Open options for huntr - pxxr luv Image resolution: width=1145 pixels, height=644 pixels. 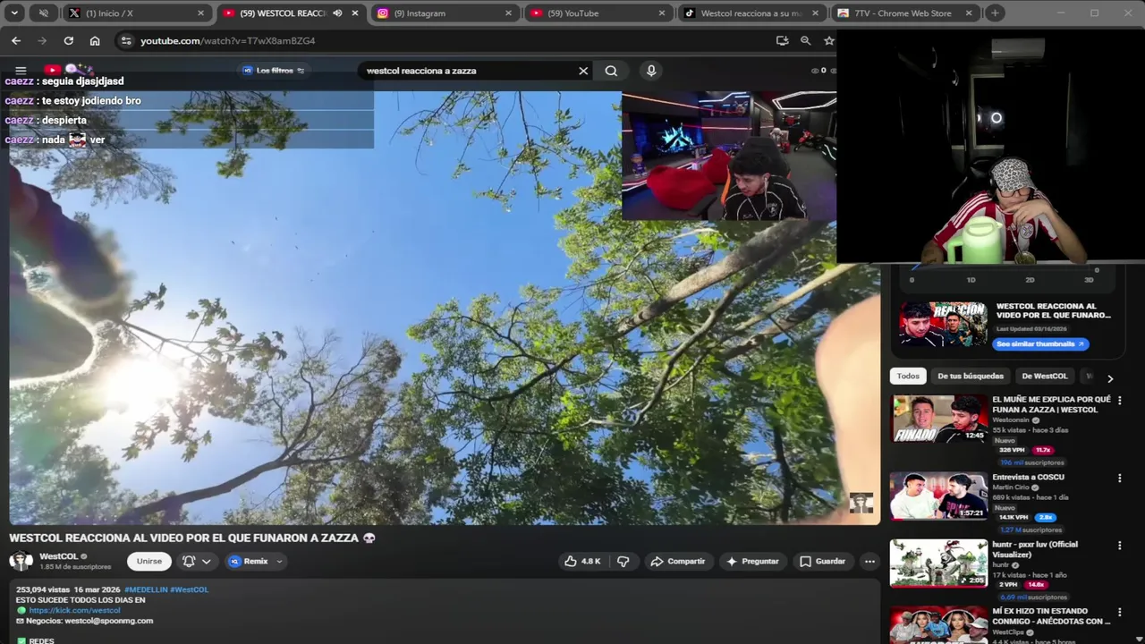(1119, 546)
